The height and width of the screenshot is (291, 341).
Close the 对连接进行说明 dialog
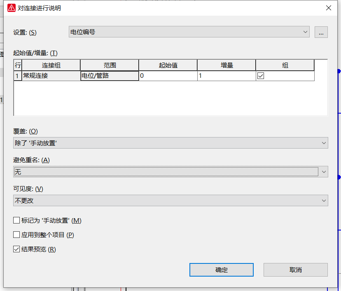[x=328, y=8]
